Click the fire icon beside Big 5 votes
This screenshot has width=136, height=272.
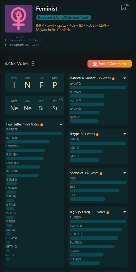tap(108, 212)
